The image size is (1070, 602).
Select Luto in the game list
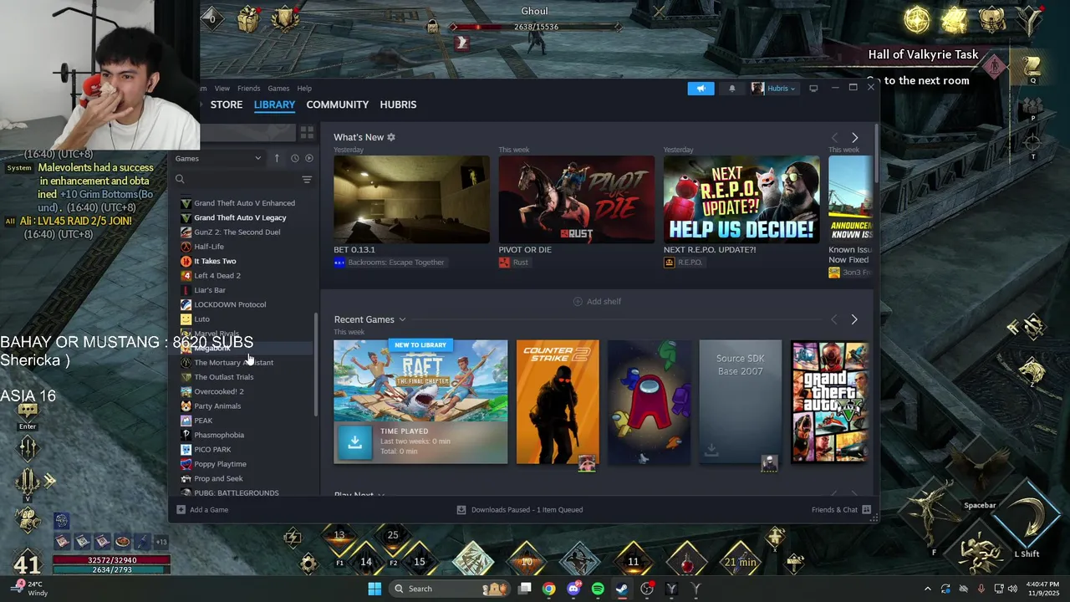click(201, 319)
